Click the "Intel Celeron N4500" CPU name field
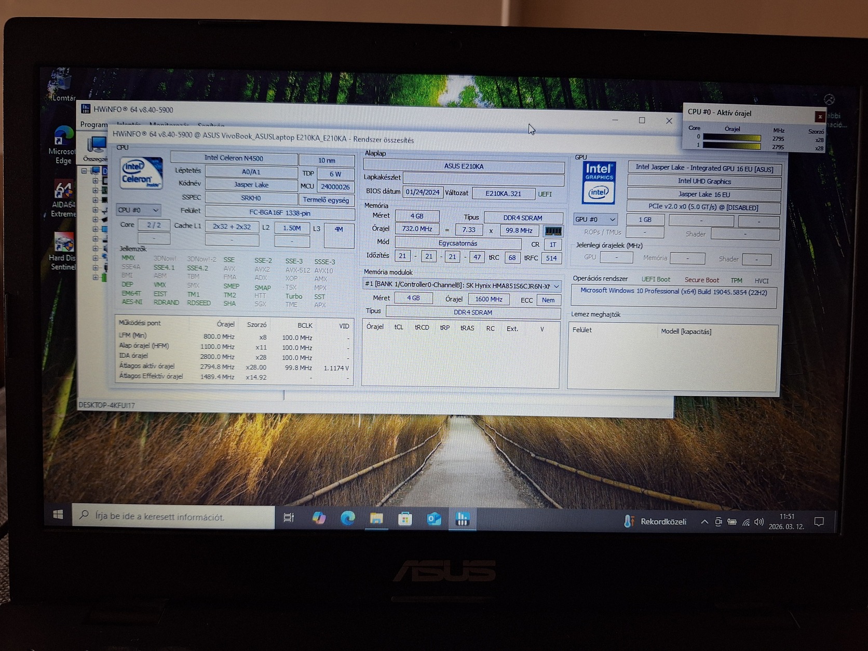Screen dimensions: 868x651 234,158
